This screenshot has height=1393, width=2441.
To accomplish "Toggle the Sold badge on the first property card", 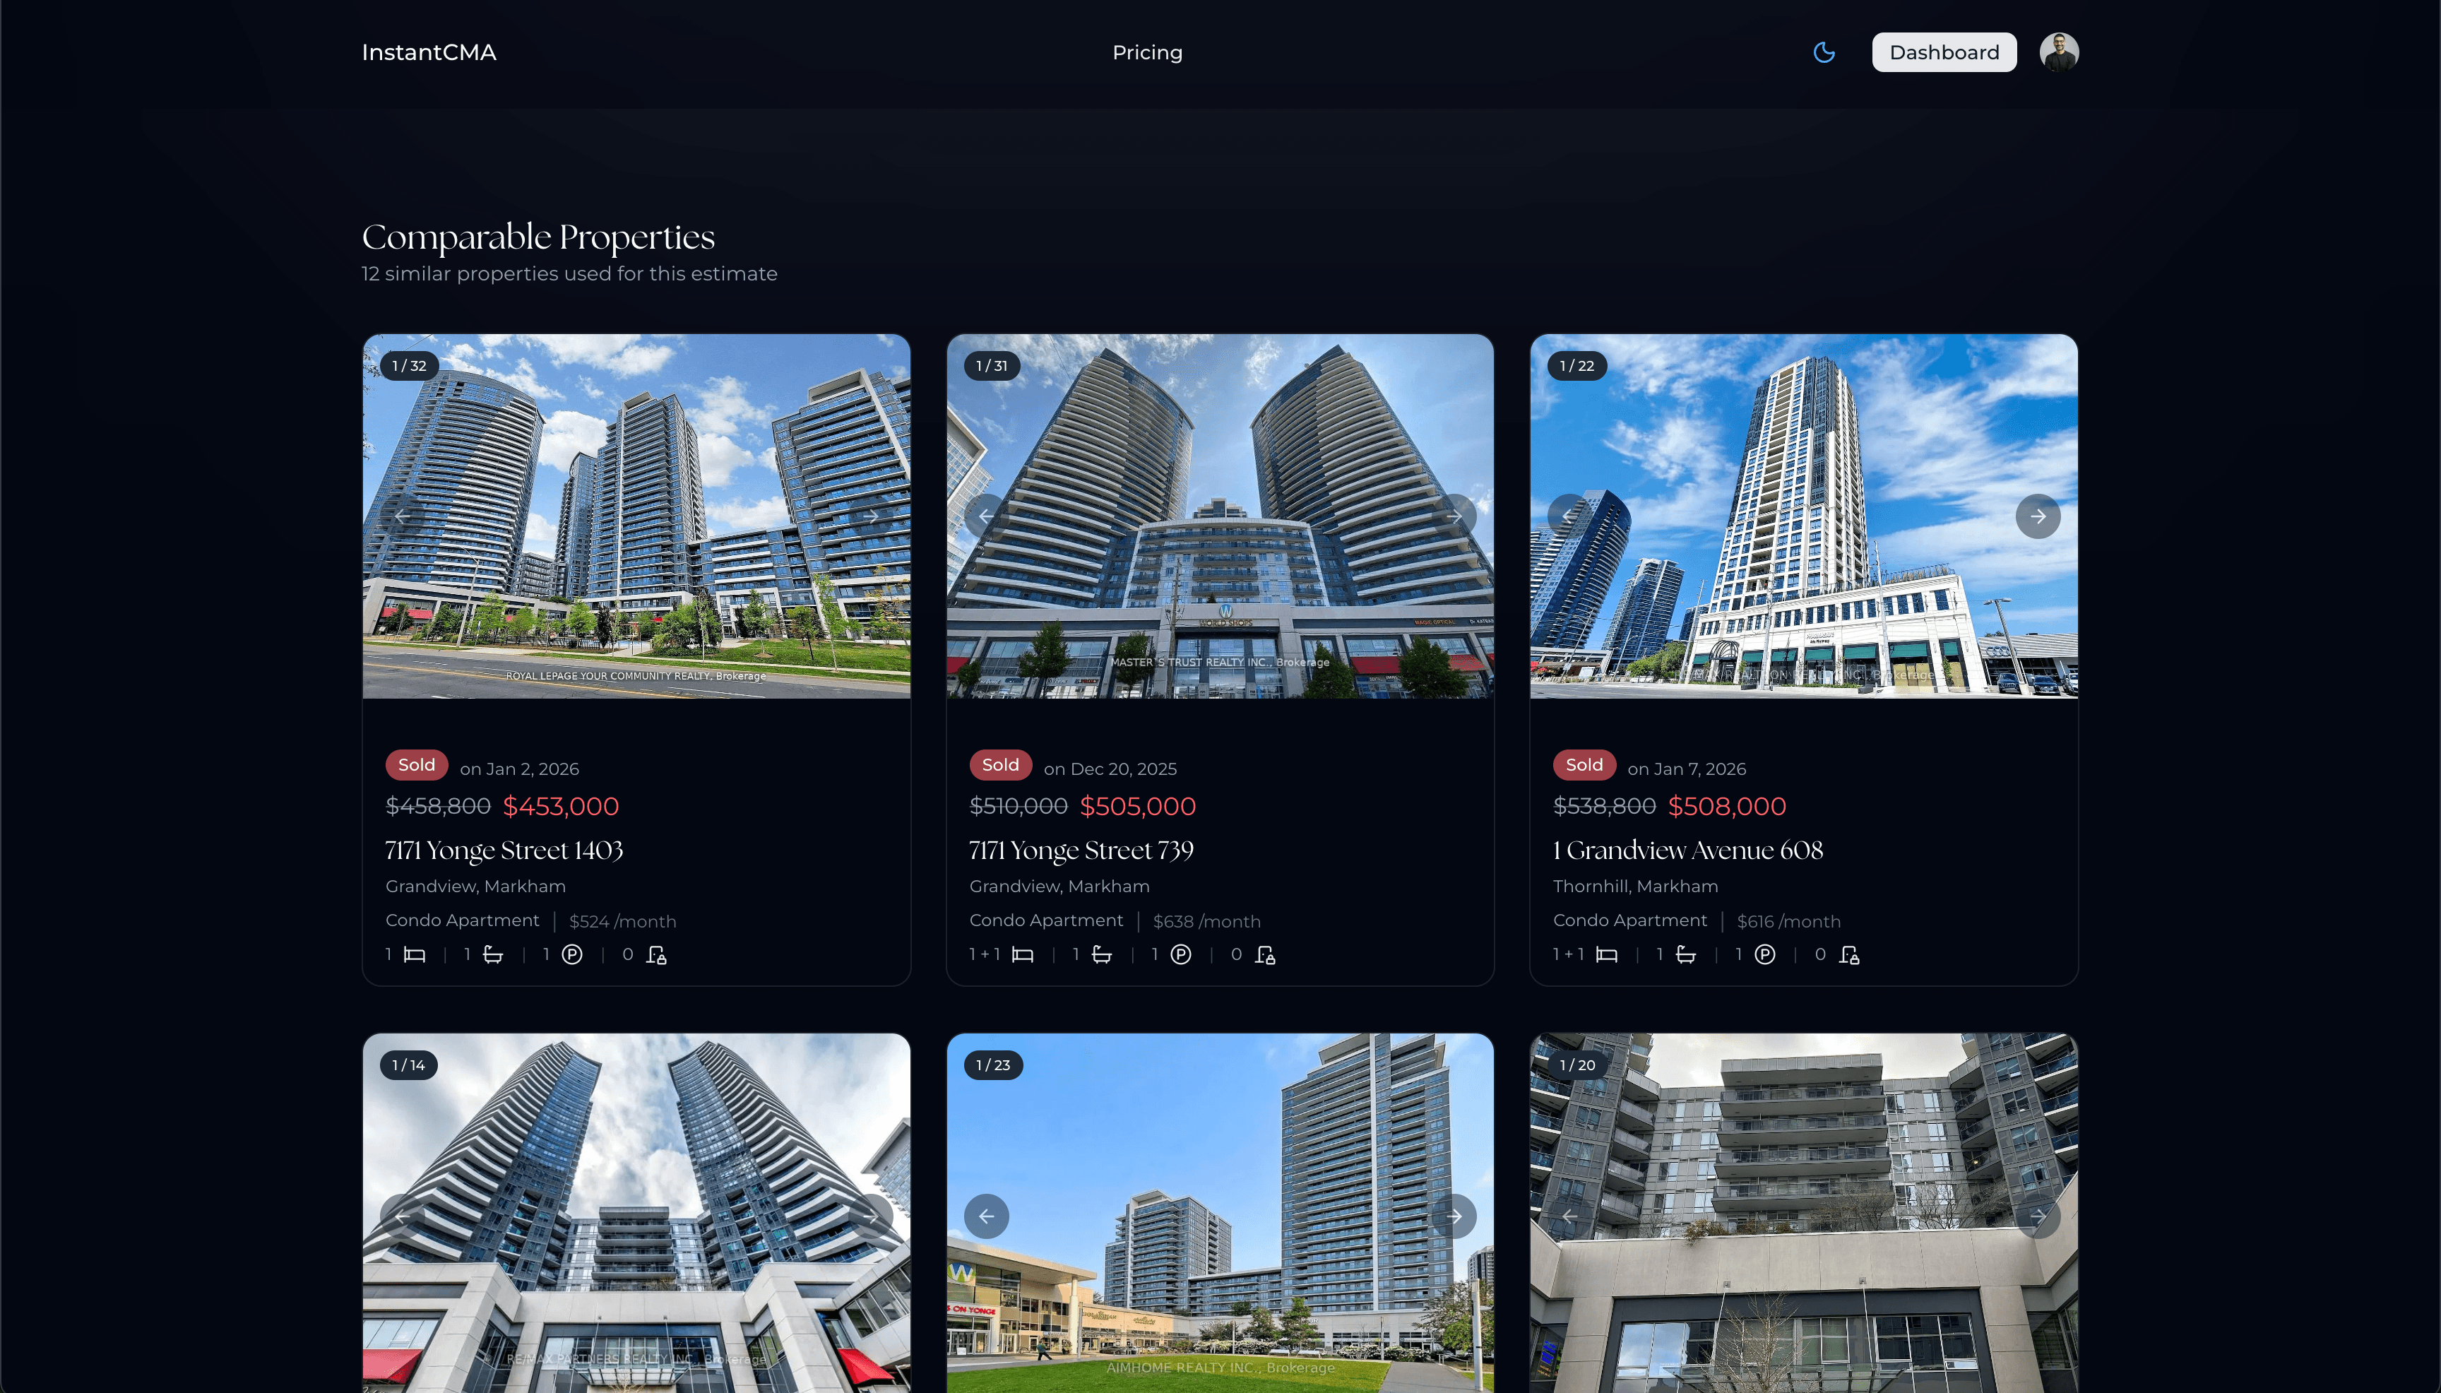I will (416, 764).
